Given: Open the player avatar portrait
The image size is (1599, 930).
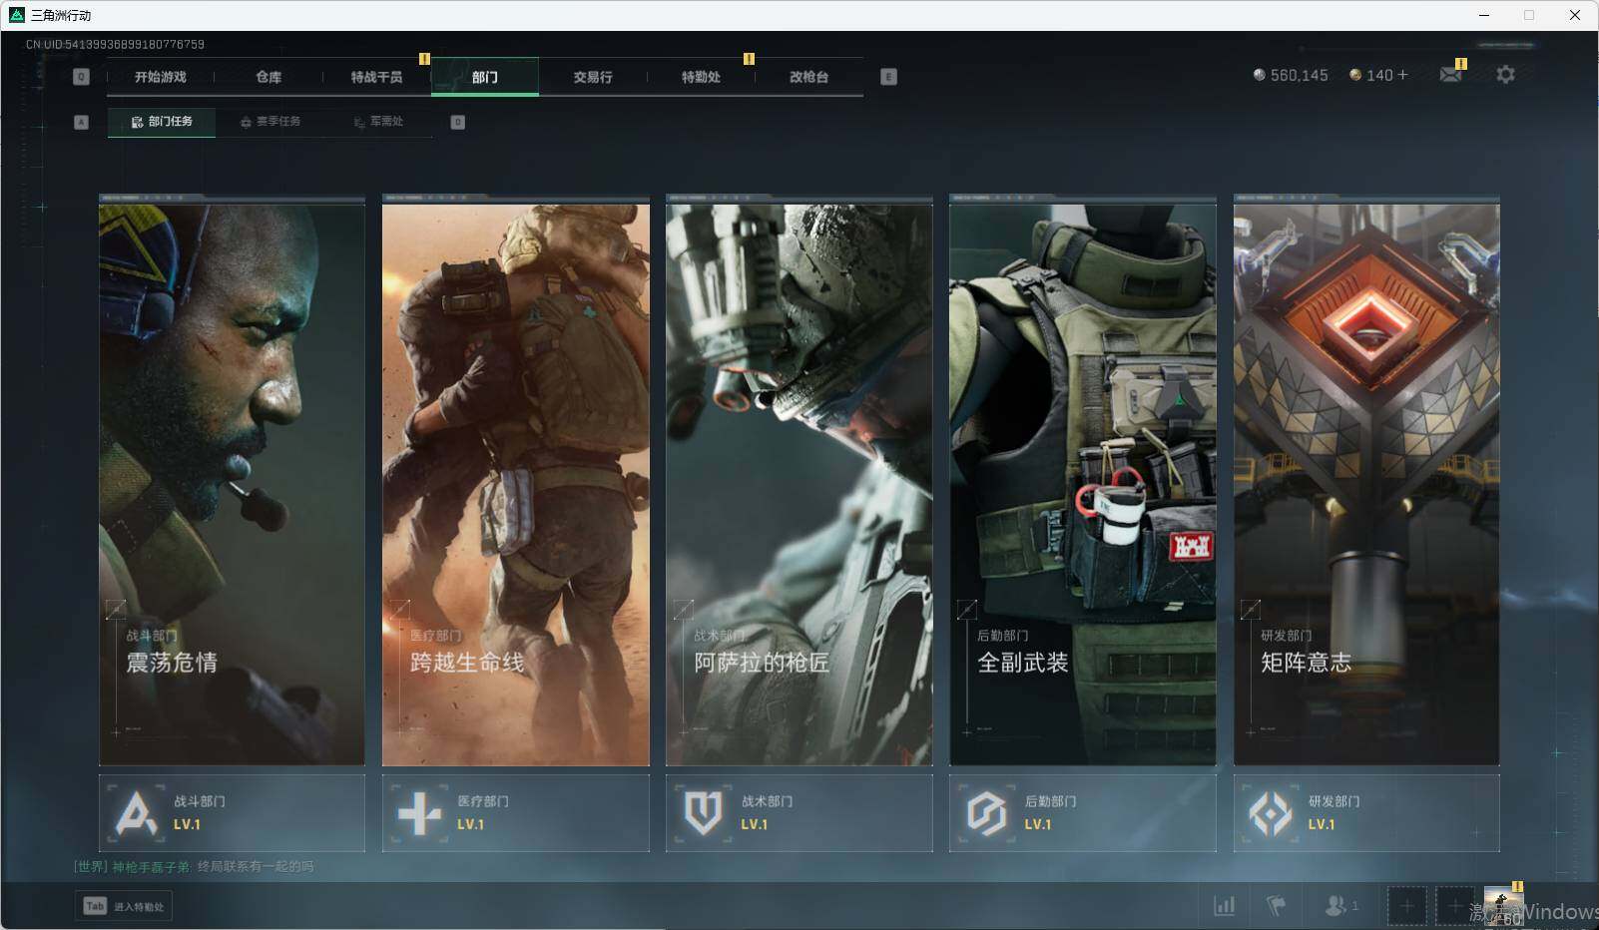Looking at the screenshot, I should tap(1503, 906).
